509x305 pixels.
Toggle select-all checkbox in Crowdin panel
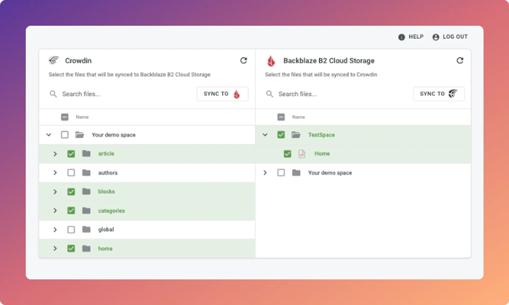tap(65, 117)
